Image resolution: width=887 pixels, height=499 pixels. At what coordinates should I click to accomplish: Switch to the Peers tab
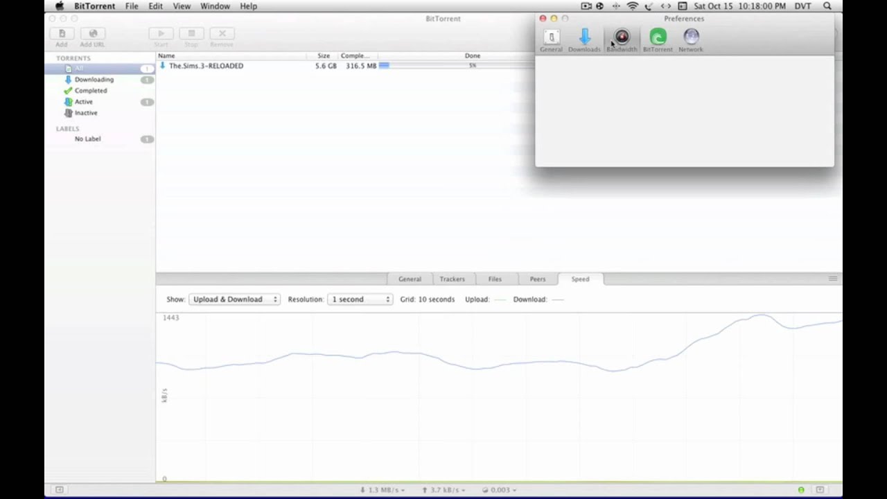pyautogui.click(x=538, y=279)
